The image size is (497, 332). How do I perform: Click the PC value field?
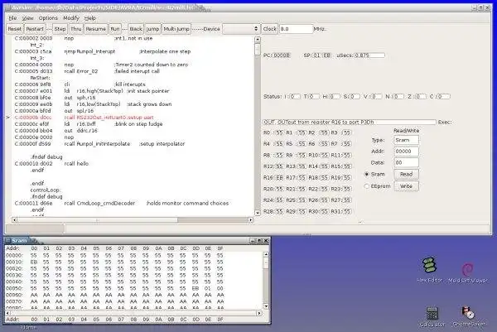pyautogui.click(x=282, y=55)
